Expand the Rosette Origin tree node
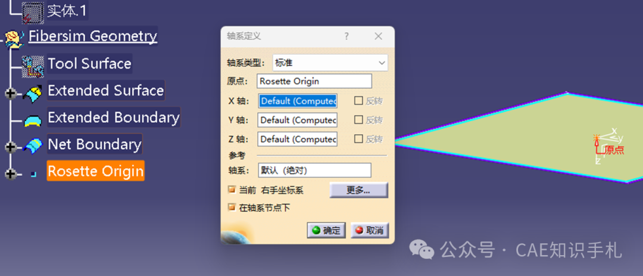This screenshot has width=643, height=276. pyautogui.click(x=11, y=174)
